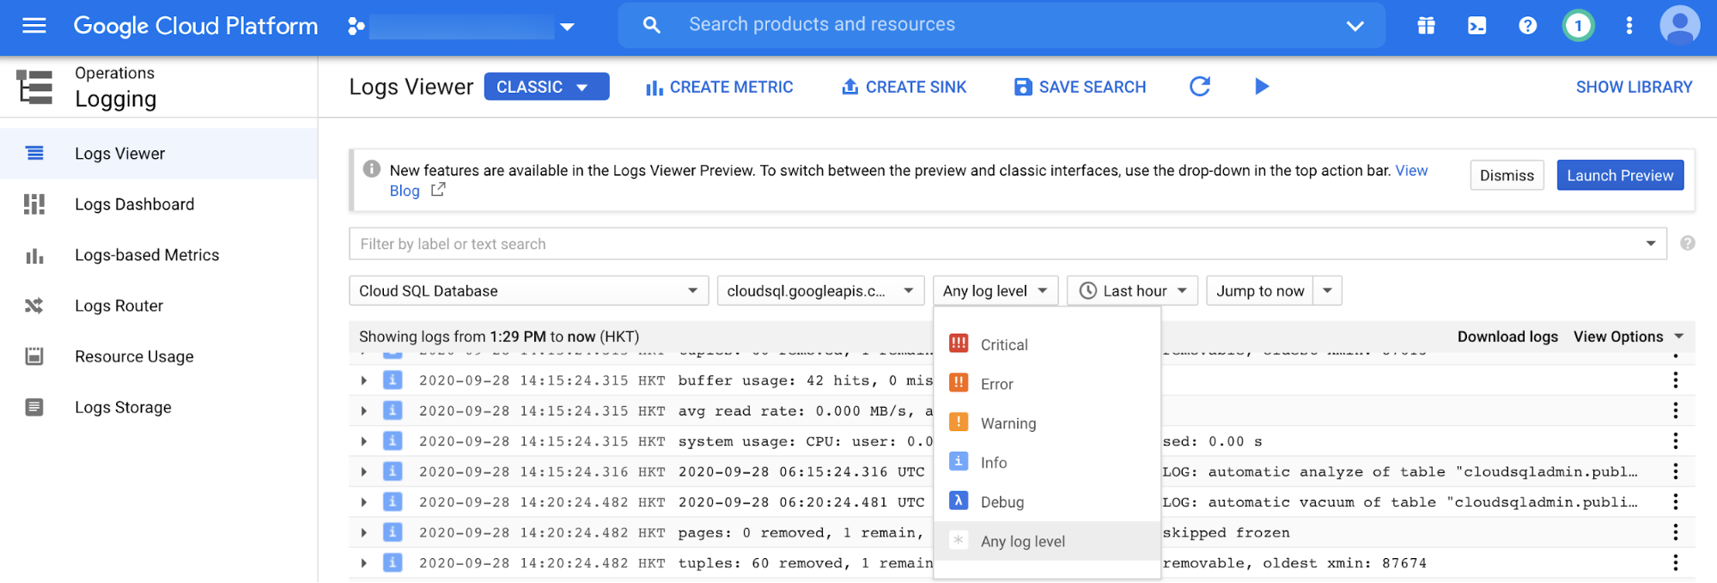Screen dimensions: 1717x583
Task: Open the Last hour time range dropdown
Action: pyautogui.click(x=1133, y=291)
